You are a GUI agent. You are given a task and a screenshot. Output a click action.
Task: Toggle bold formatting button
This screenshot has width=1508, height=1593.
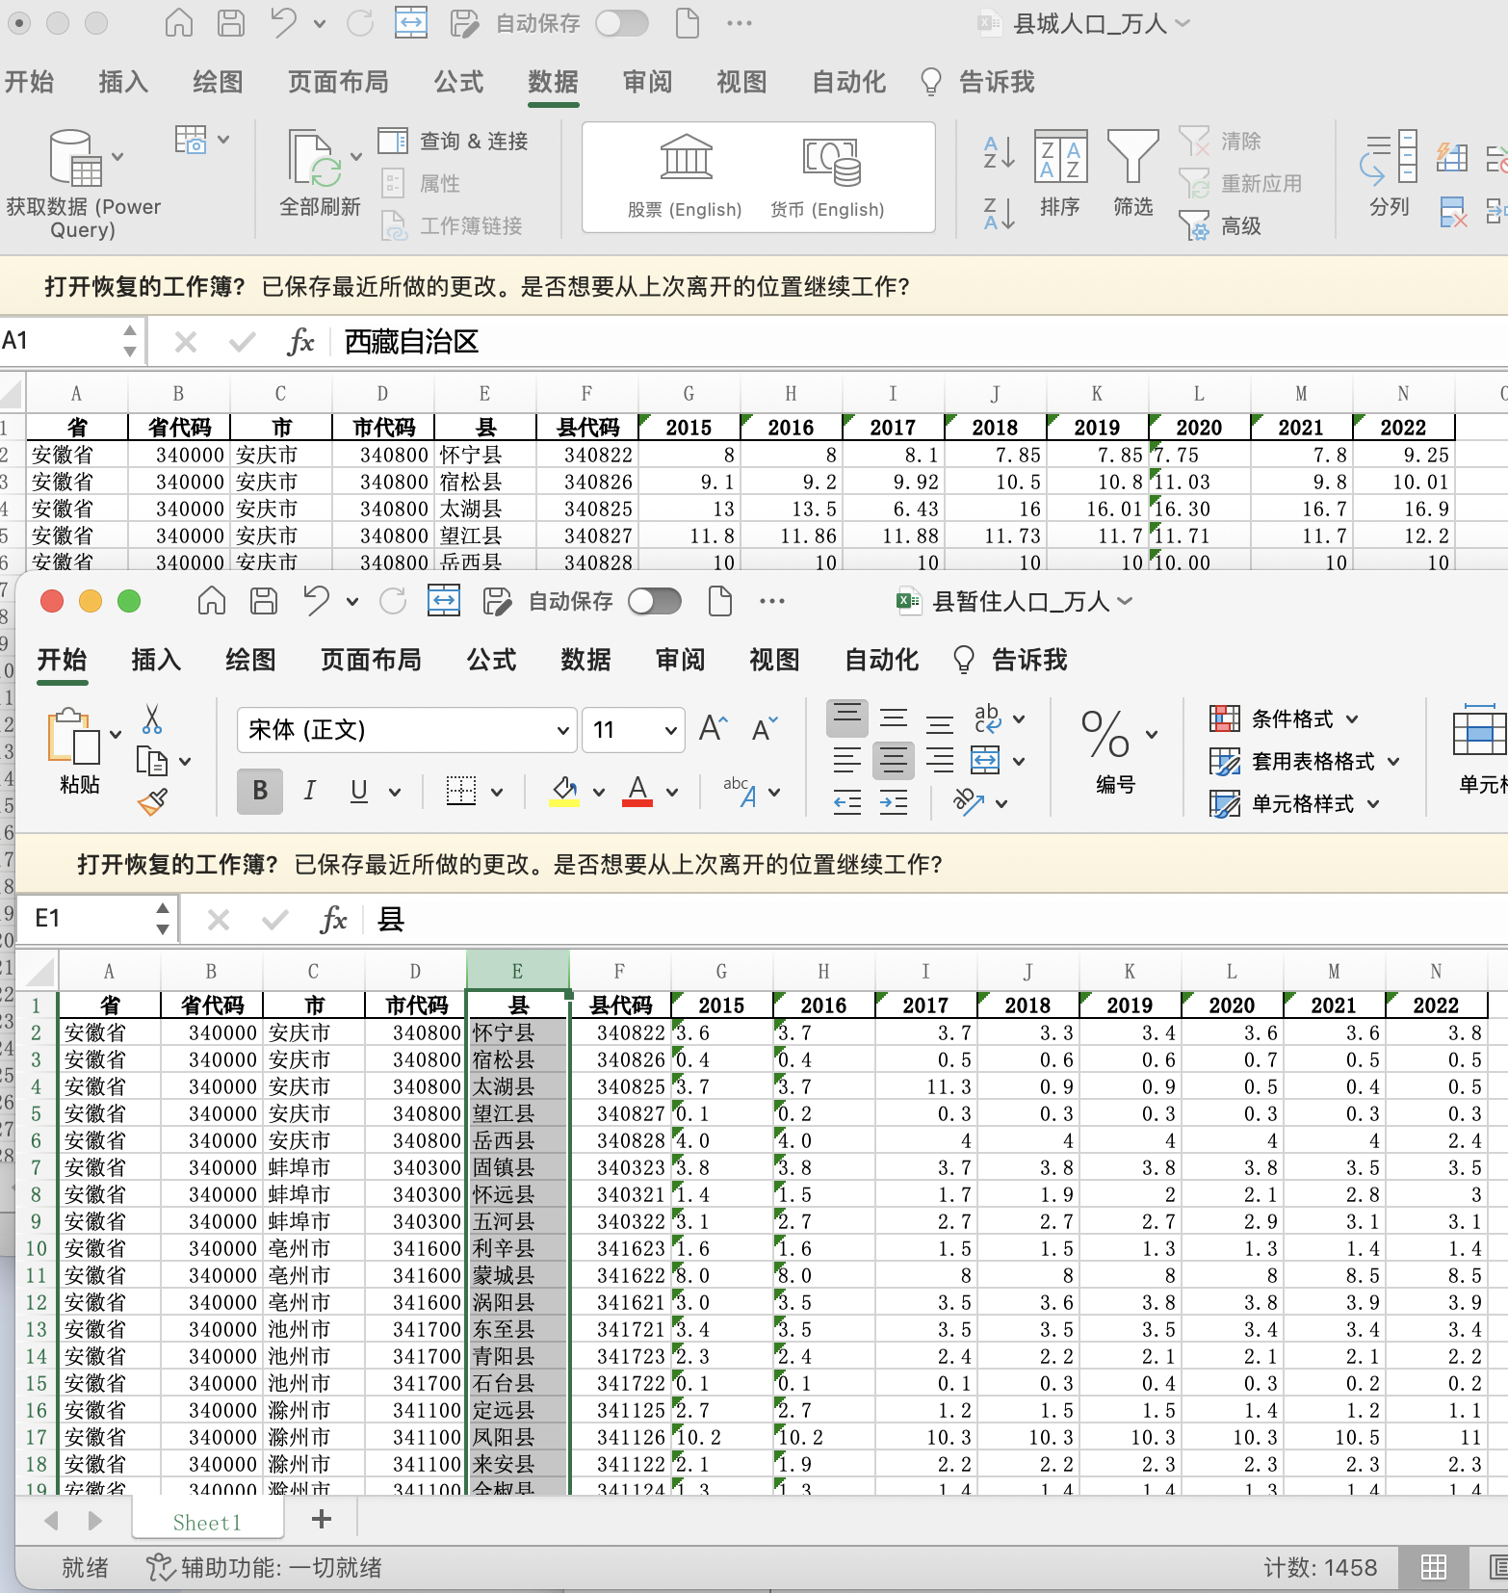259,791
